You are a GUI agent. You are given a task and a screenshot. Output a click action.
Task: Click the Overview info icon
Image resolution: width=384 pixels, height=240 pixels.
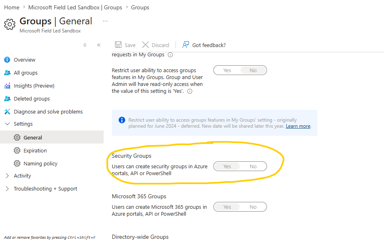tap(7, 60)
